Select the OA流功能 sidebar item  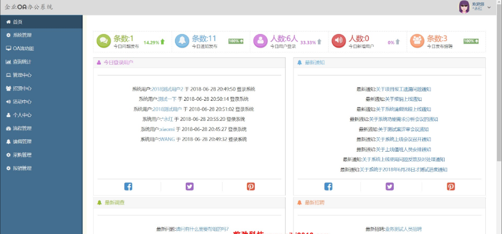click(x=41, y=48)
